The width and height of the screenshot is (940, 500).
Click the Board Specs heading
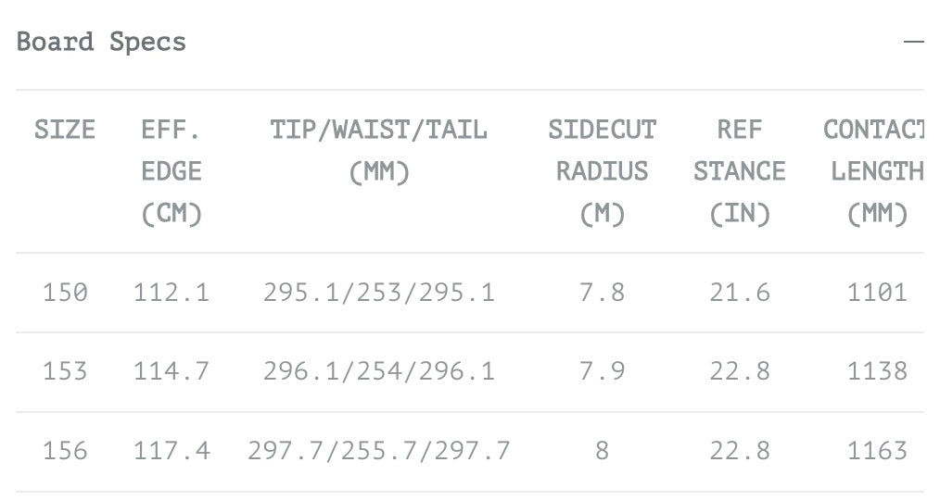pos(102,43)
